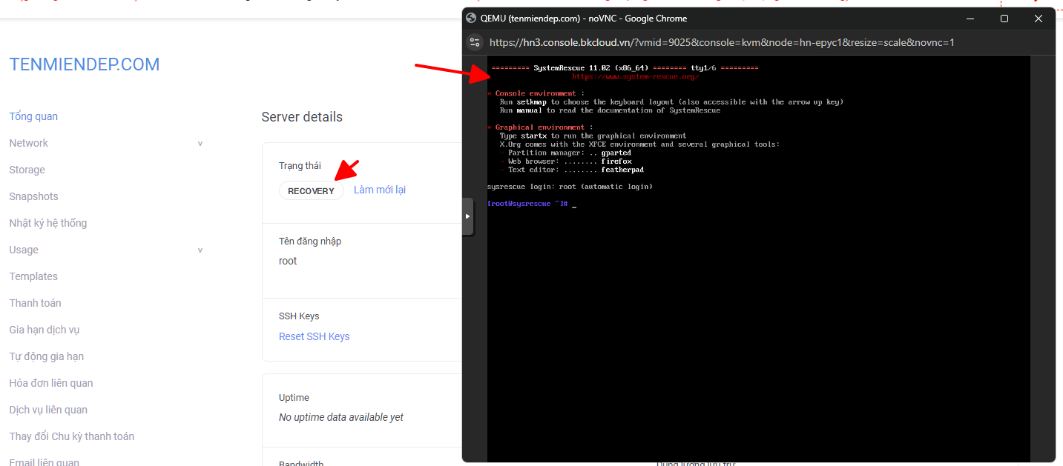
Task: Expand the noVNC control bar handle
Action: click(x=467, y=216)
